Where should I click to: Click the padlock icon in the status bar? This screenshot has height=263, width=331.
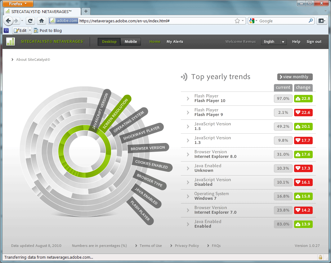(320, 257)
